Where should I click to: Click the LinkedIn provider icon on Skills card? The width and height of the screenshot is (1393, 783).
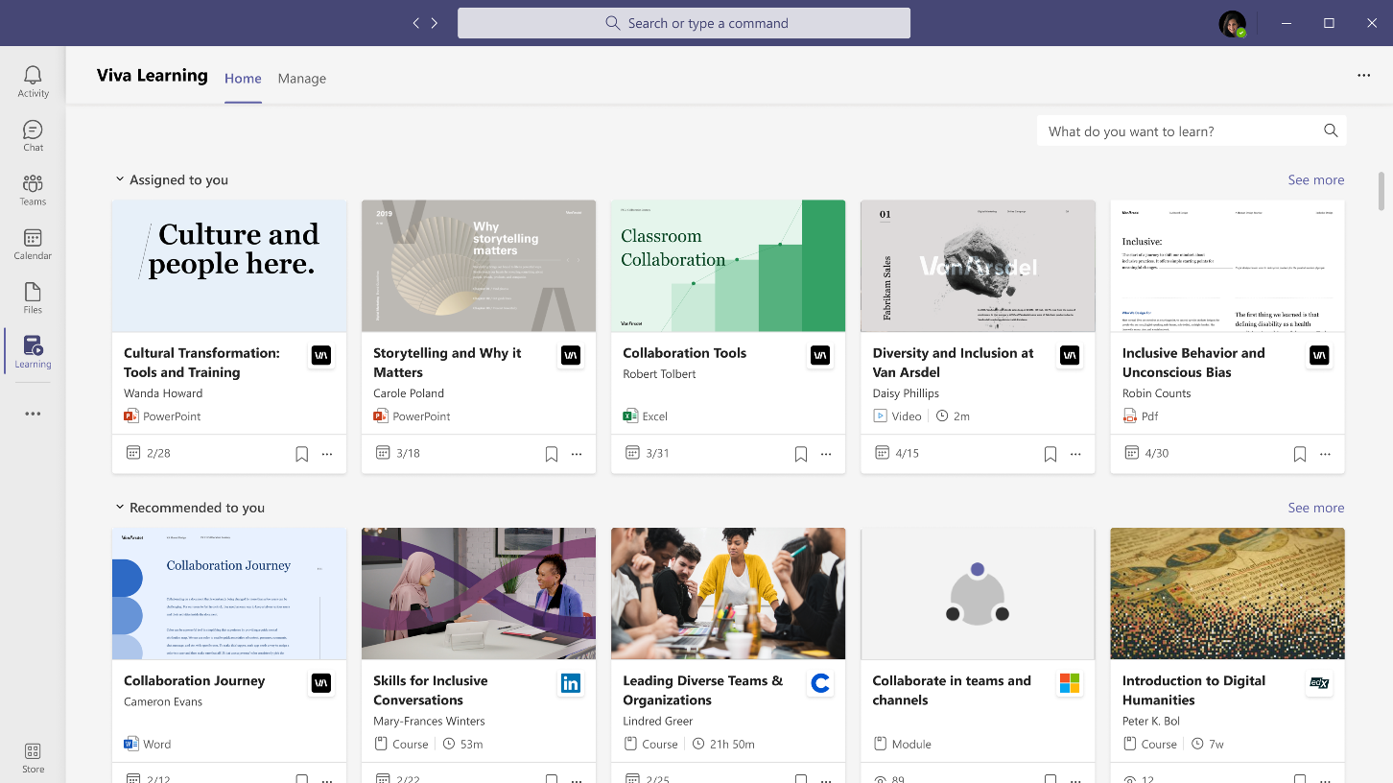pyautogui.click(x=571, y=683)
